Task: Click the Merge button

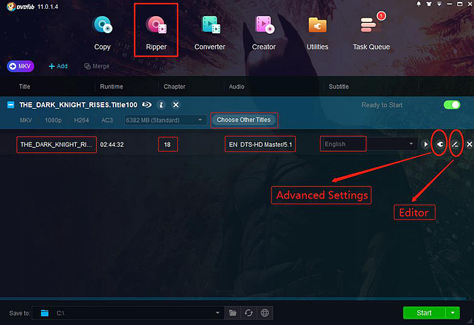Action: [97, 66]
